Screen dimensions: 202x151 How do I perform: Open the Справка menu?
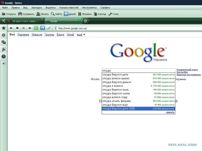click(x=105, y=8)
